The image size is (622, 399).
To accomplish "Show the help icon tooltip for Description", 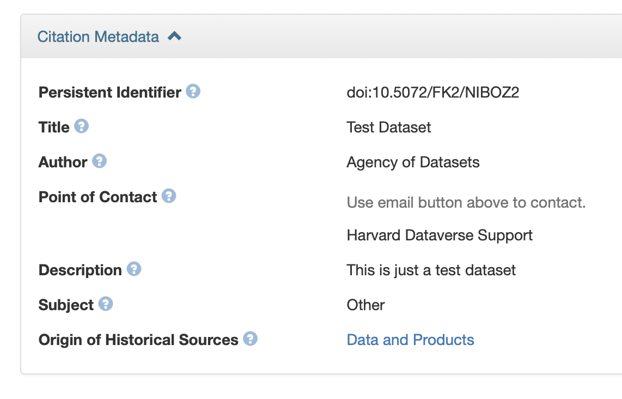I will [134, 269].
